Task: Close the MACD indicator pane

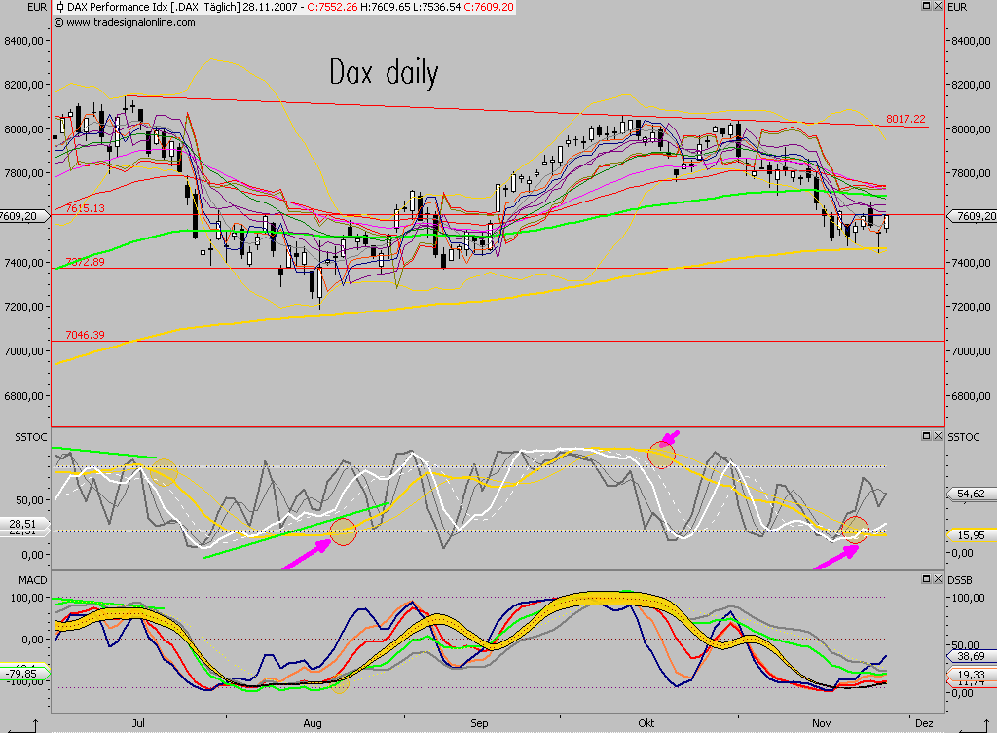Action: (938, 578)
